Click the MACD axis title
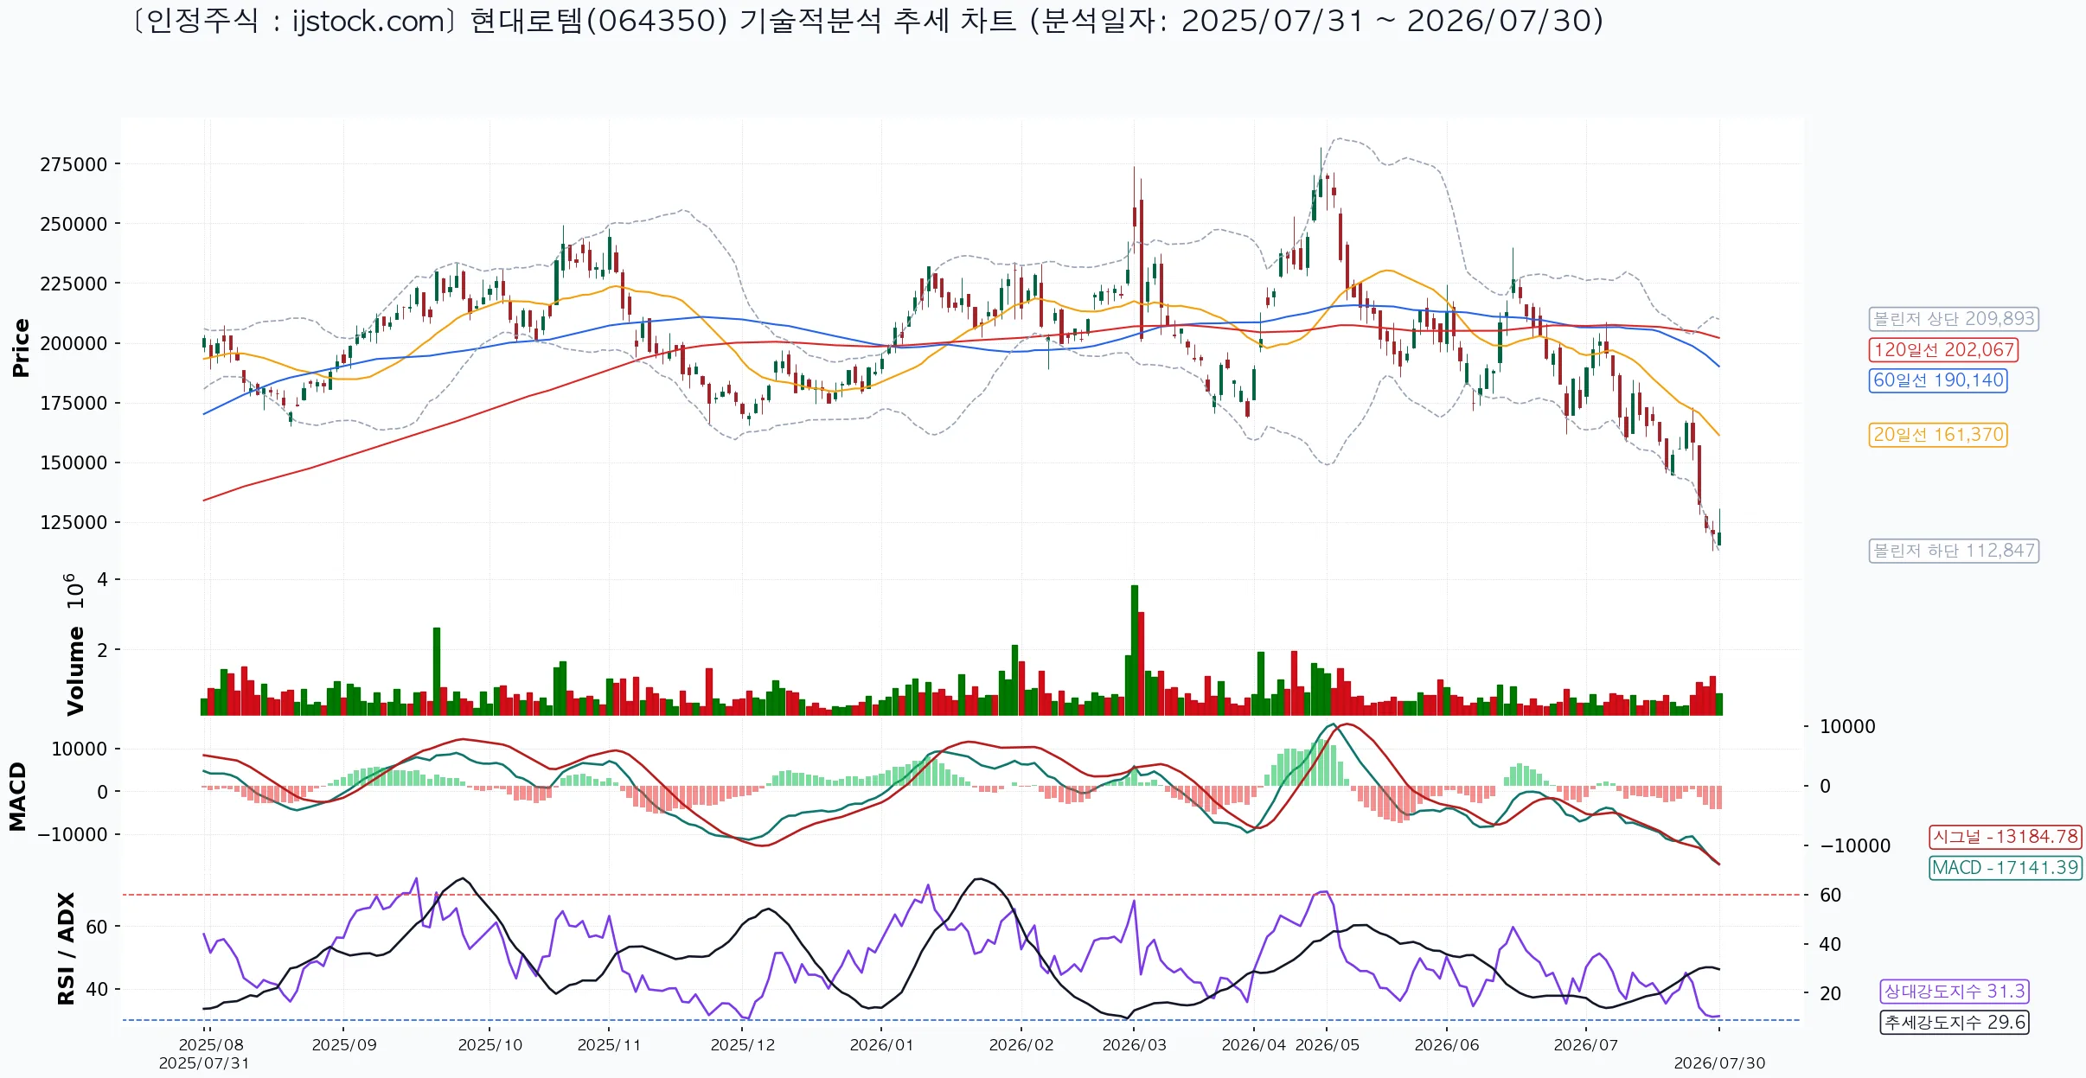The width and height of the screenshot is (2086, 1078). [x=17, y=796]
